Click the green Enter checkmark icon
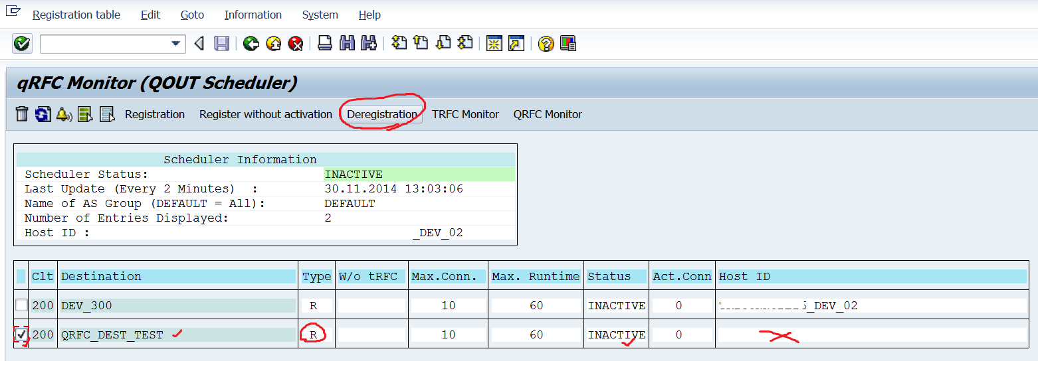The height and width of the screenshot is (365, 1038). [x=22, y=44]
